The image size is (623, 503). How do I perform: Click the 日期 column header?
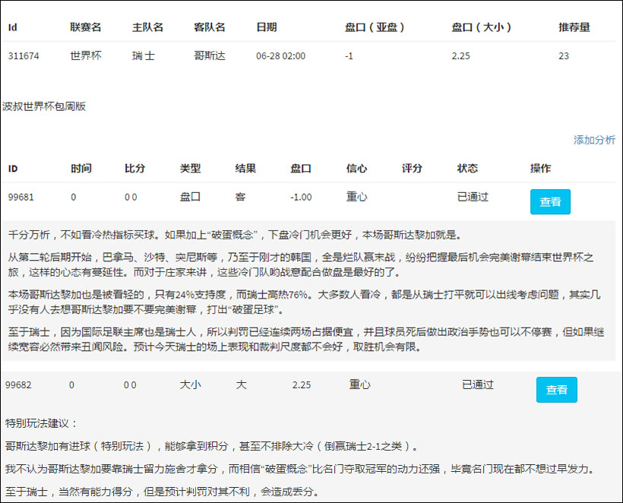pos(266,27)
